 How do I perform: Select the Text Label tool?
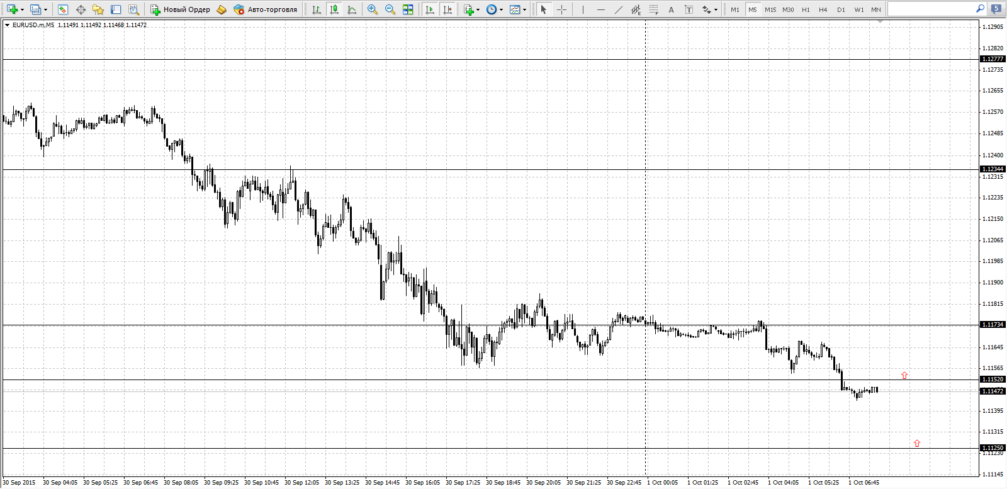coord(689,9)
